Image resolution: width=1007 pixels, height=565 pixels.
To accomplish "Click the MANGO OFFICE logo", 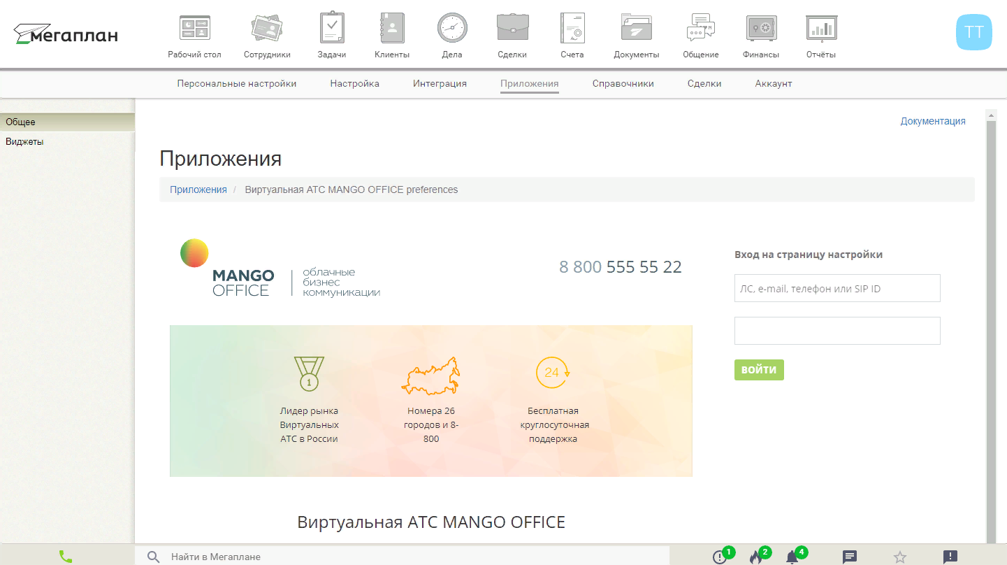I will tap(280, 269).
